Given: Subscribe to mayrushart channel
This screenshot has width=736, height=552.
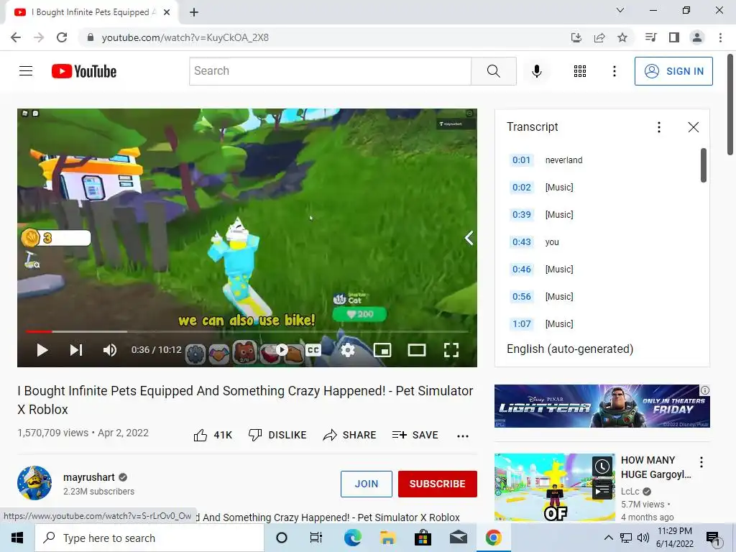Looking at the screenshot, I should pos(438,484).
